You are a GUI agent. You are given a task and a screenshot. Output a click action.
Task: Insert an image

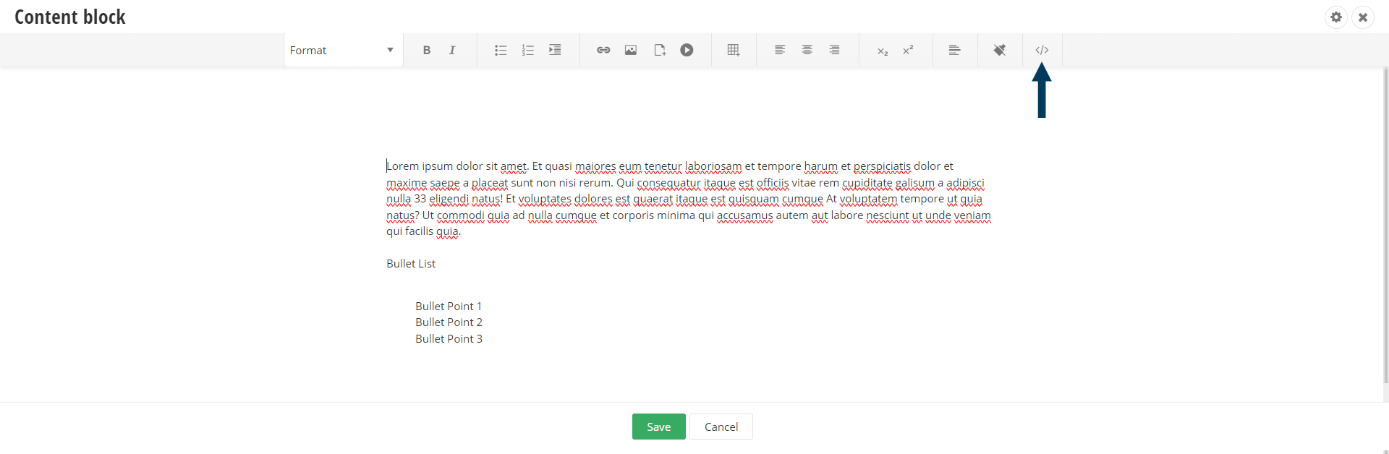pyautogui.click(x=631, y=50)
